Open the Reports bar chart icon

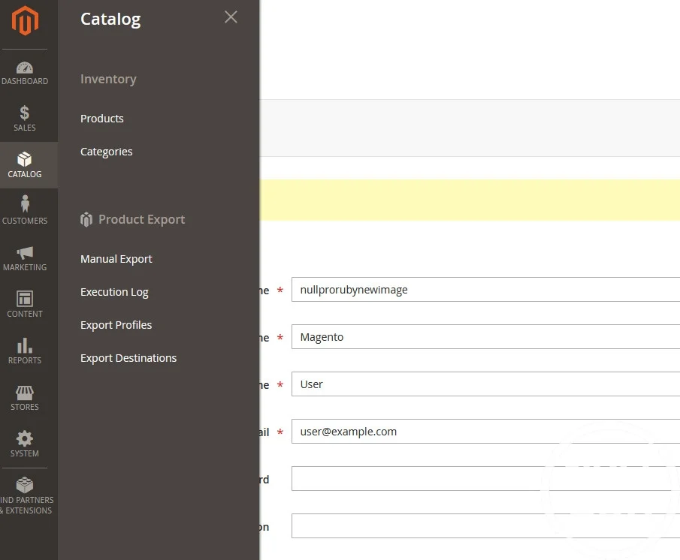25,346
